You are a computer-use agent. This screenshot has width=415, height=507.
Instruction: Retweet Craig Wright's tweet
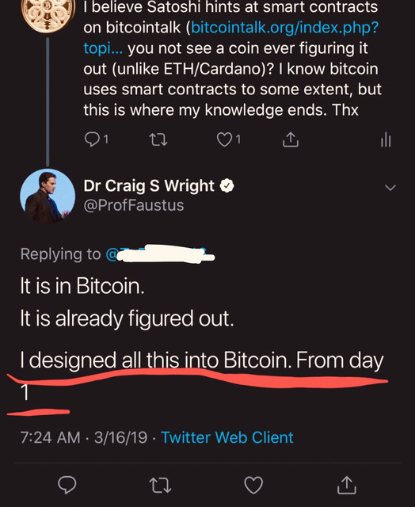pos(160,486)
